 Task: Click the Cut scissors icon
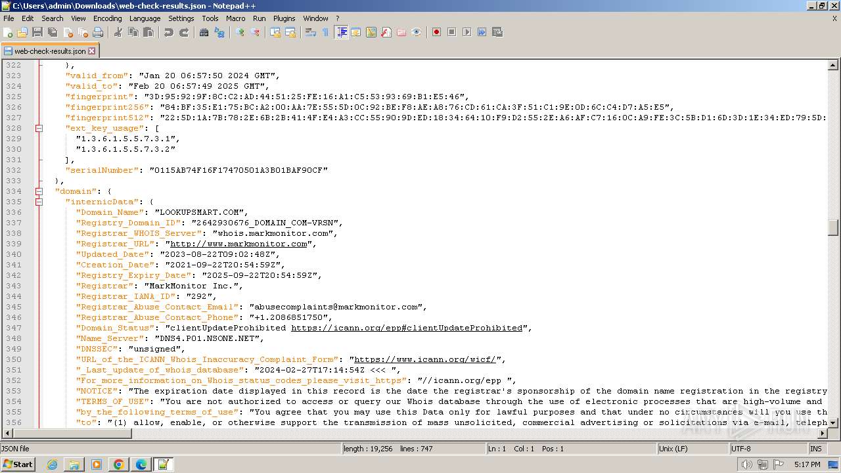tap(118, 32)
